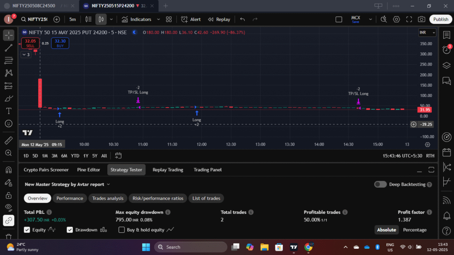Toggle hide all drawings eye icon
Image resolution: width=454 pixels, height=255 pixels.
[x=9, y=208]
